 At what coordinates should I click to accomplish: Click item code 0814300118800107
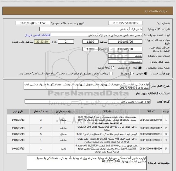[151, 128]
